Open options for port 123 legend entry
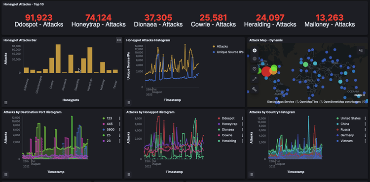The image size is (370, 182). [120, 118]
